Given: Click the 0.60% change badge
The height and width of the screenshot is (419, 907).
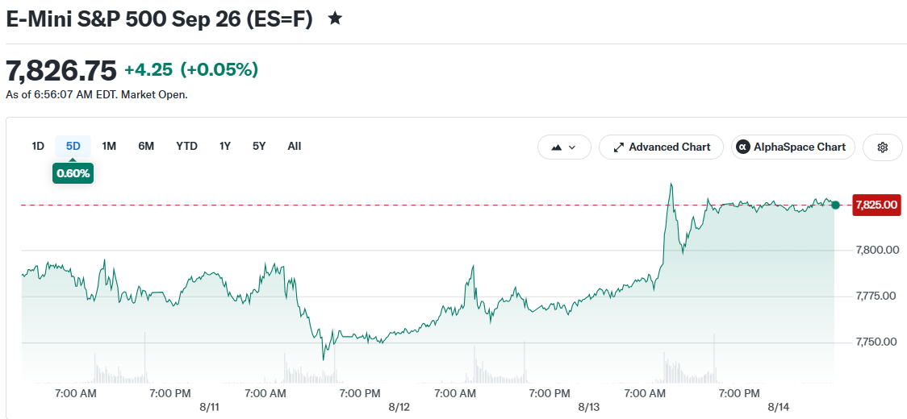Looking at the screenshot, I should [73, 172].
